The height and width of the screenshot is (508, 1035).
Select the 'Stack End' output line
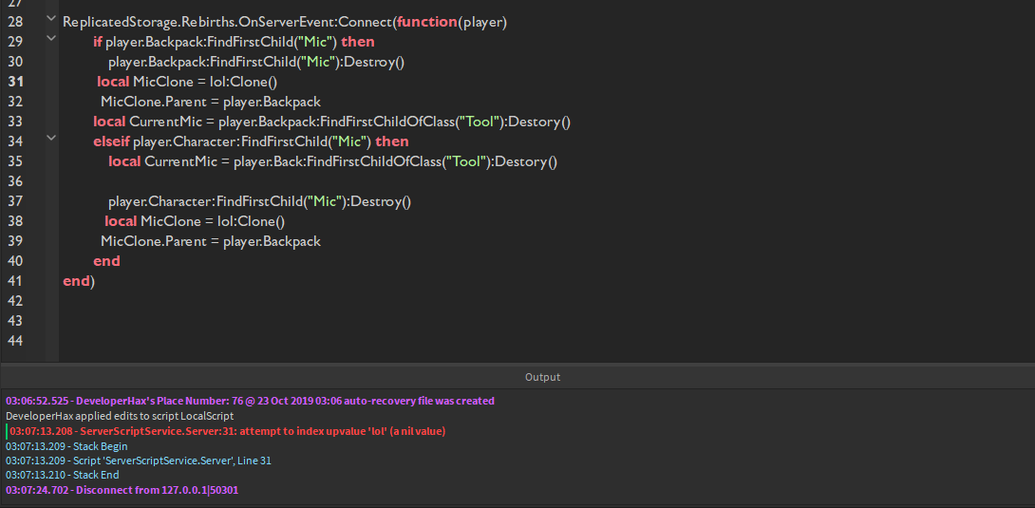[x=63, y=475]
